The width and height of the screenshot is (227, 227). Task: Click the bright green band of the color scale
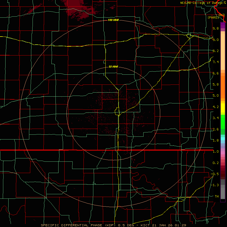pos(223,122)
